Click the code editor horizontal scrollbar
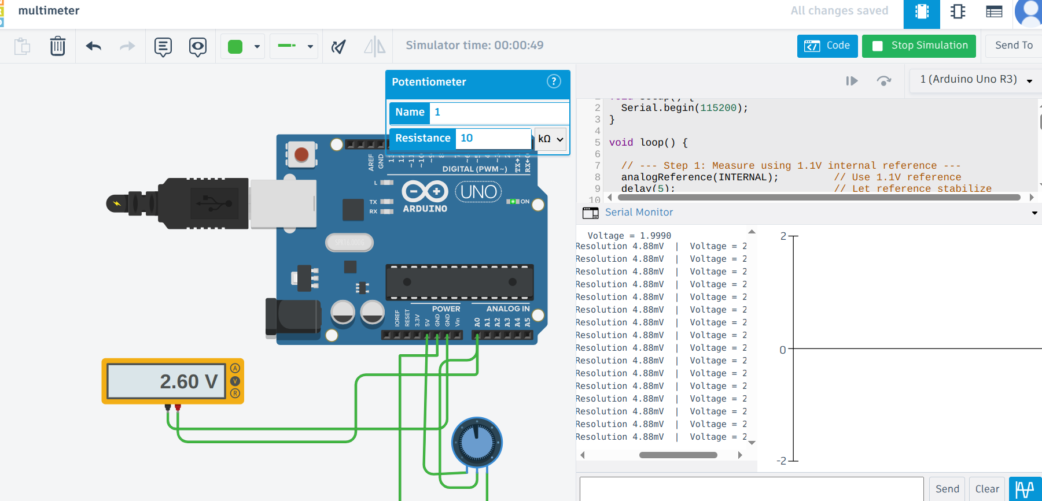Screen dimensions: 1042x501 coord(818,198)
